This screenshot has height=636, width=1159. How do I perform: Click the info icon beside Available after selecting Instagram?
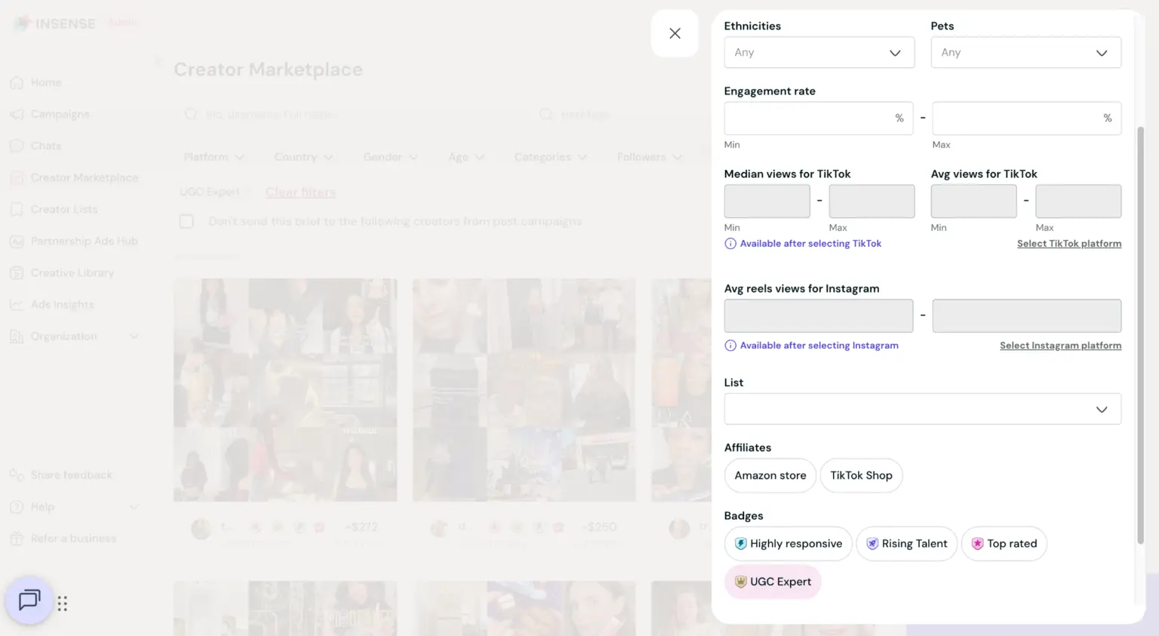click(730, 346)
